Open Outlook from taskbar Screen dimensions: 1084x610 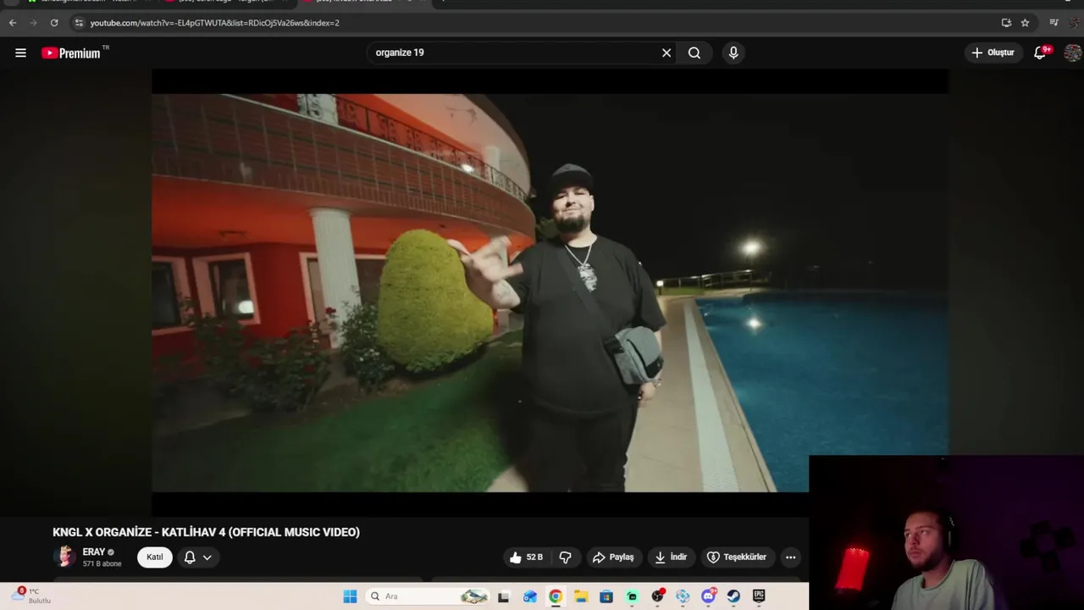pyautogui.click(x=529, y=596)
